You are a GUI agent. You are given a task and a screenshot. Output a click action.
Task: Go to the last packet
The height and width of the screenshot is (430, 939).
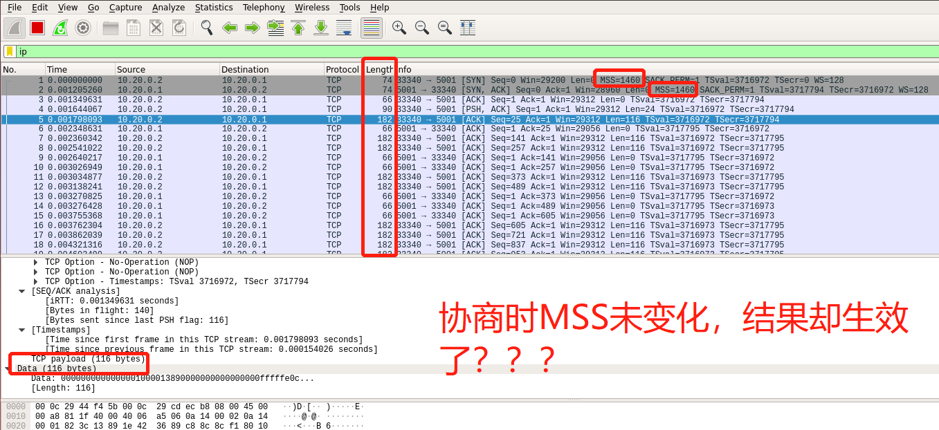click(x=320, y=28)
